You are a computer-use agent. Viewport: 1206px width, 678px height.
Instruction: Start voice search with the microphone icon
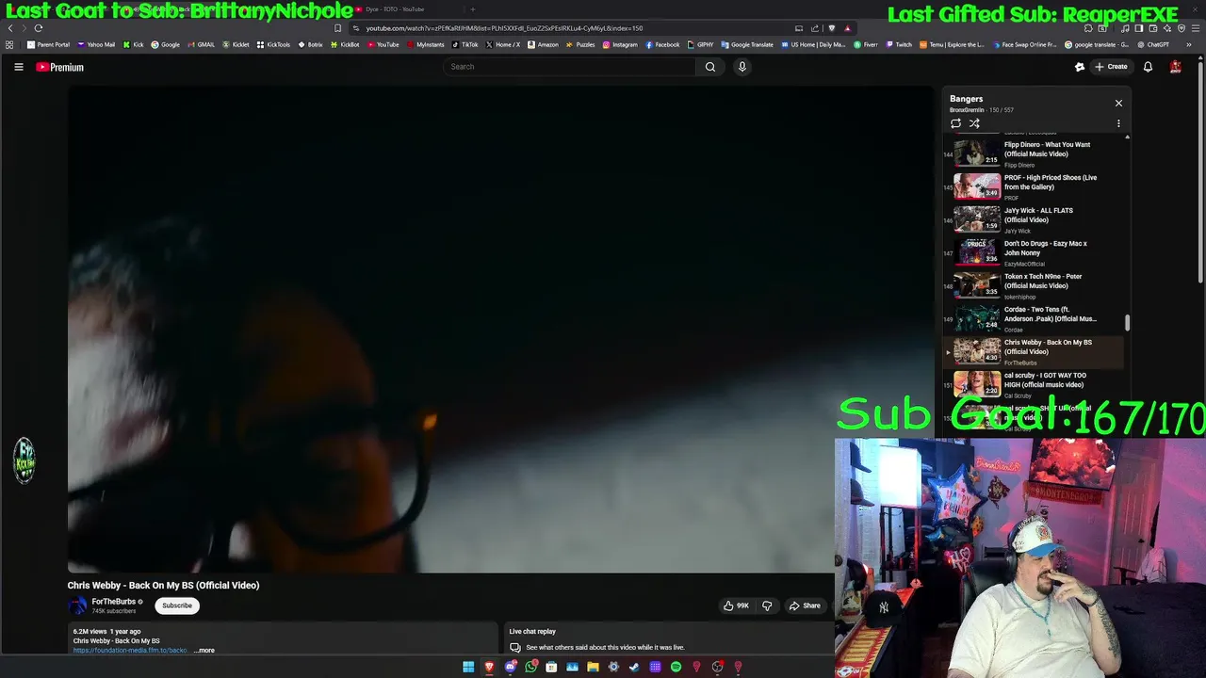[x=742, y=67]
